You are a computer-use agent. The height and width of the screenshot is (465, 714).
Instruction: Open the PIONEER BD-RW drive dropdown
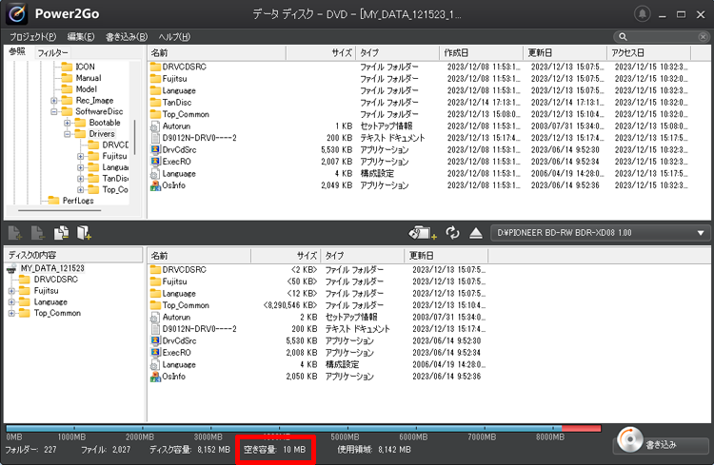coord(702,233)
